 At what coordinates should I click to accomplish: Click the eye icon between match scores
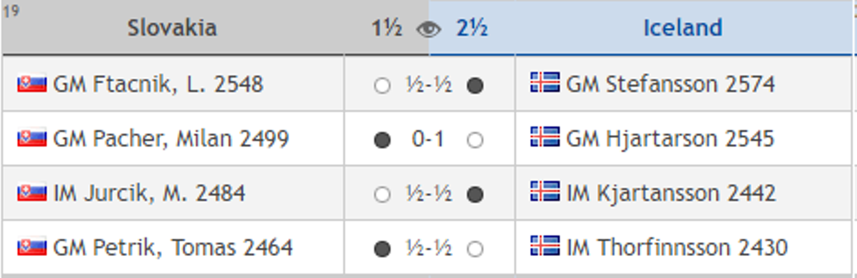point(428,29)
